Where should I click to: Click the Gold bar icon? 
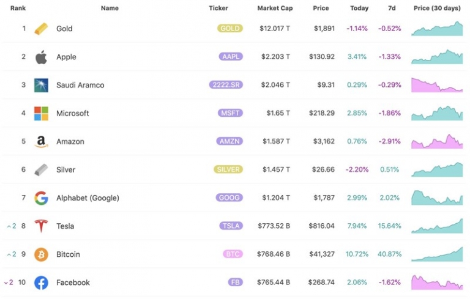pos(41,29)
